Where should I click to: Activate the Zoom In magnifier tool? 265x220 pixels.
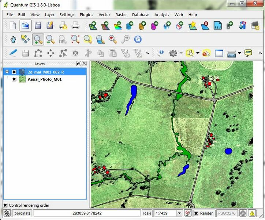pos(38,39)
